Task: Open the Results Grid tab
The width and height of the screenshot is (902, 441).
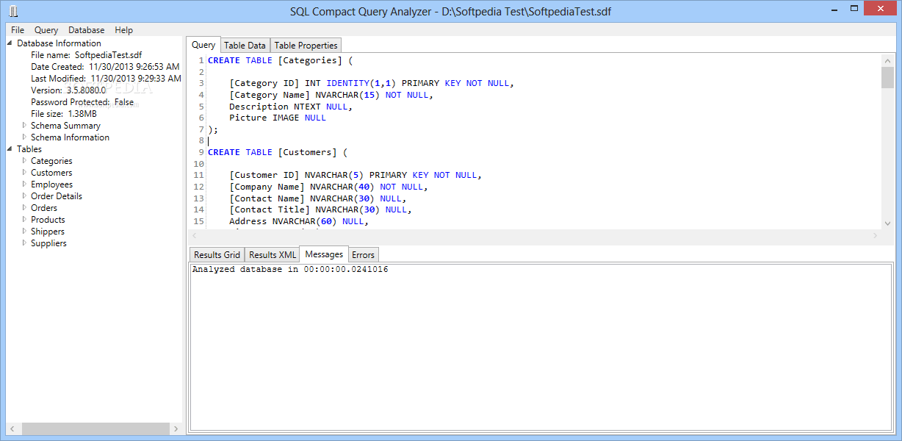Action: 217,255
